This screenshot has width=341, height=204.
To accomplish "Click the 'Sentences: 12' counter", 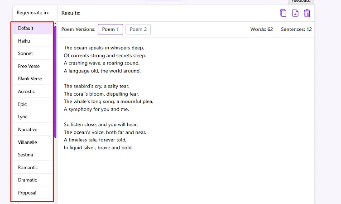I will click(296, 29).
